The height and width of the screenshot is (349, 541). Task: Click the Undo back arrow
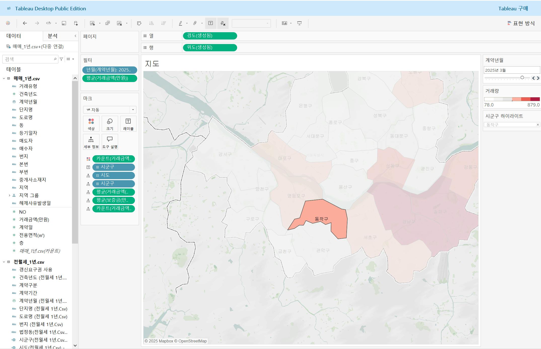25,23
